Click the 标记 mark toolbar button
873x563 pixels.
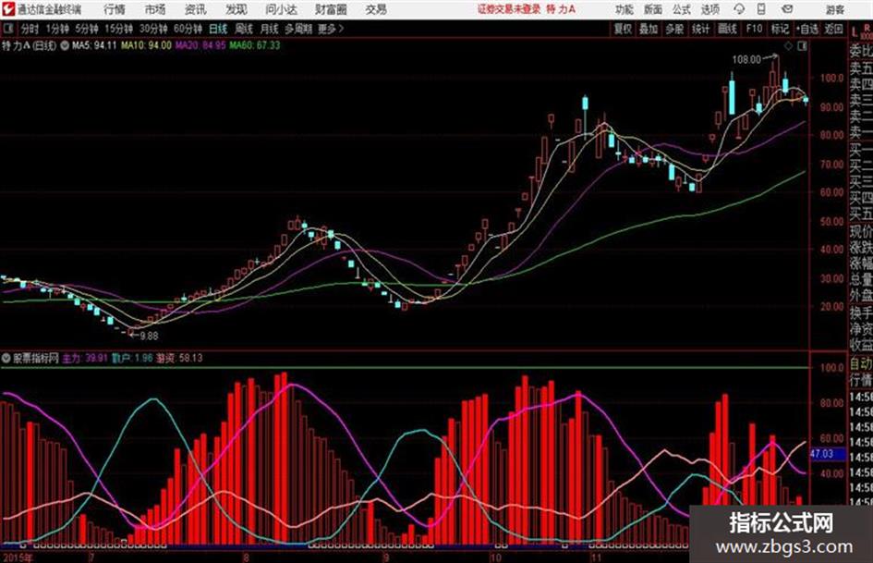[780, 29]
